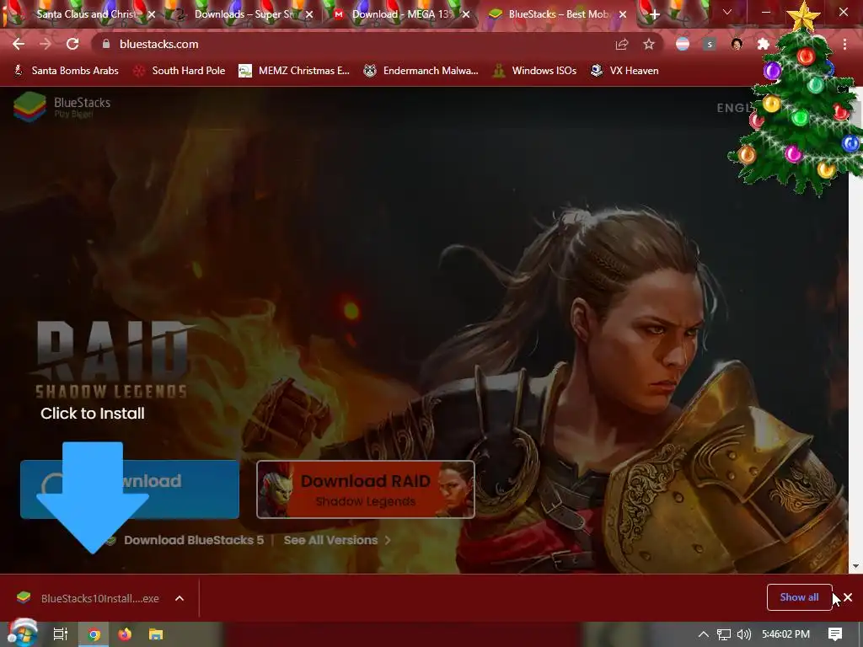Viewport: 863px width, 647px height.
Task: Close the downloads bar
Action: pos(848,597)
